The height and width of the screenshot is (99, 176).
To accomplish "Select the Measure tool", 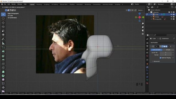I will [3, 43].
